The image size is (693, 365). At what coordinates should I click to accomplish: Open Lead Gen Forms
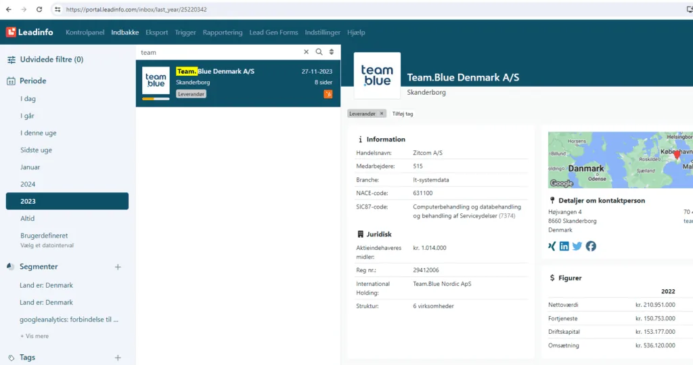(x=273, y=33)
